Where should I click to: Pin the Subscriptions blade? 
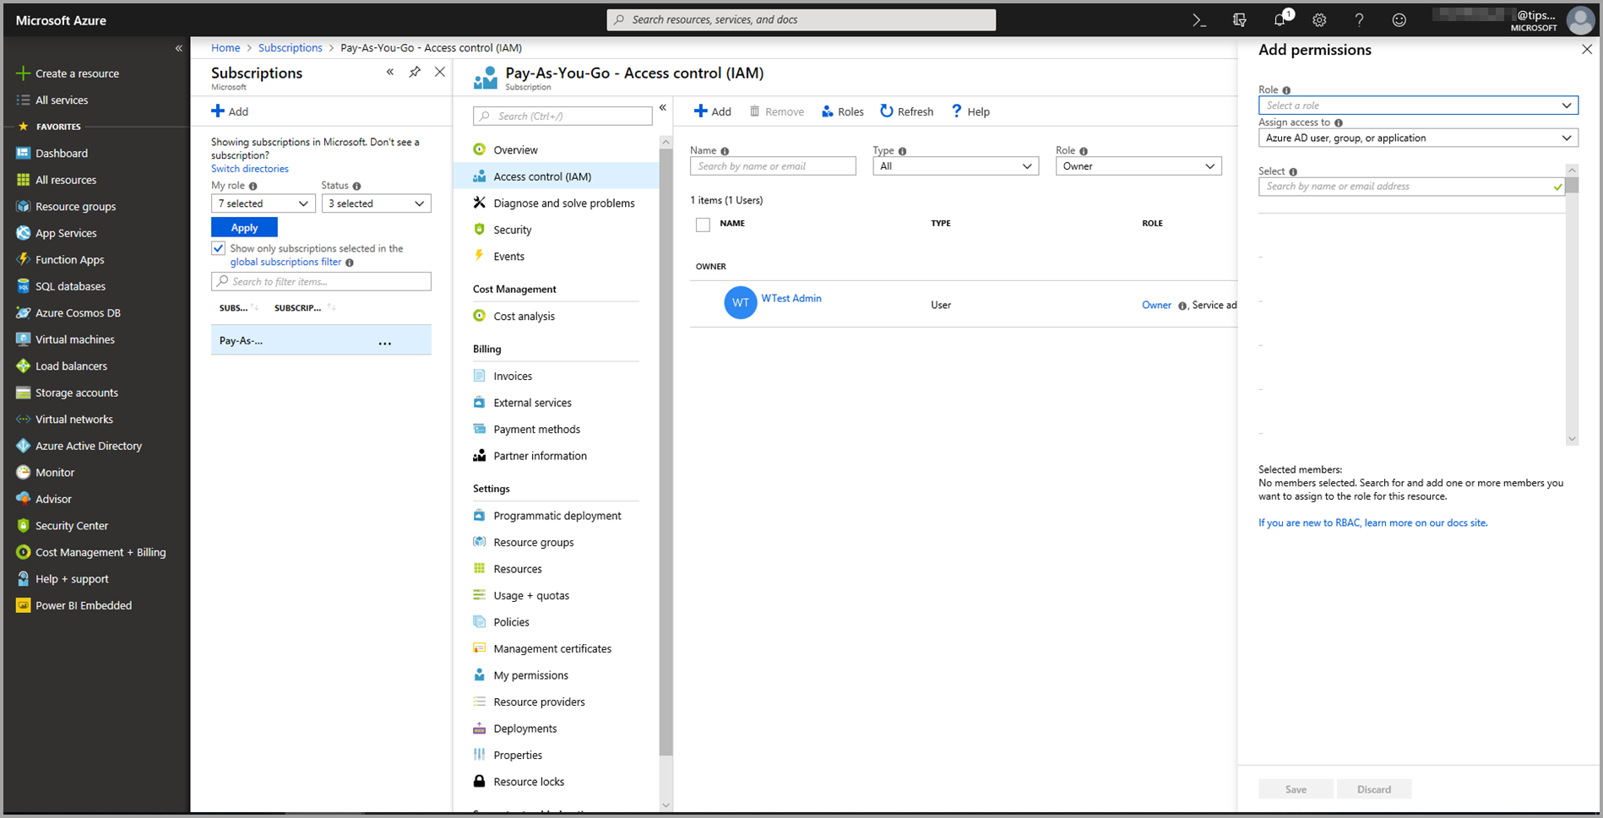click(415, 72)
